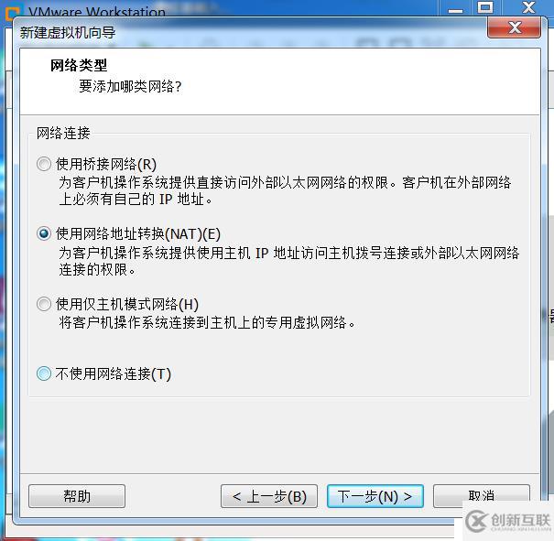Screen dimensions: 554x541
Task: Click the 新建虚拟机向导 dialog title bar
Action: [x=247, y=33]
